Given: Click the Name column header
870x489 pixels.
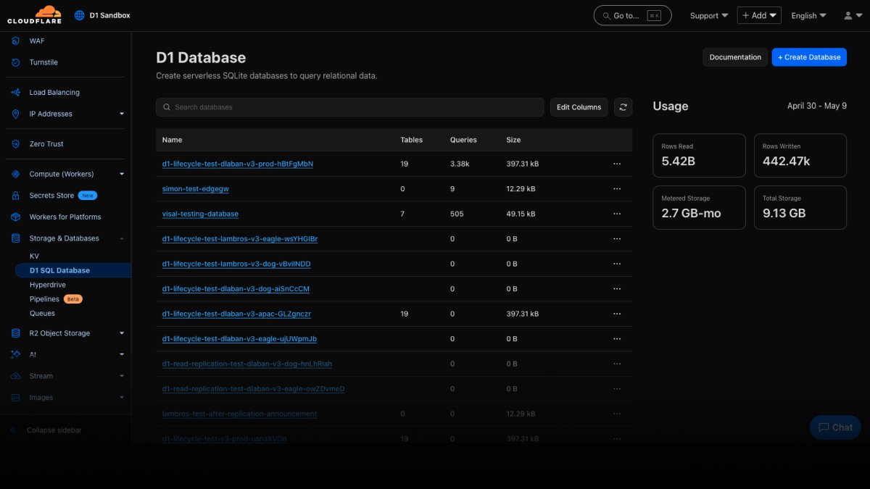Looking at the screenshot, I should (x=172, y=140).
